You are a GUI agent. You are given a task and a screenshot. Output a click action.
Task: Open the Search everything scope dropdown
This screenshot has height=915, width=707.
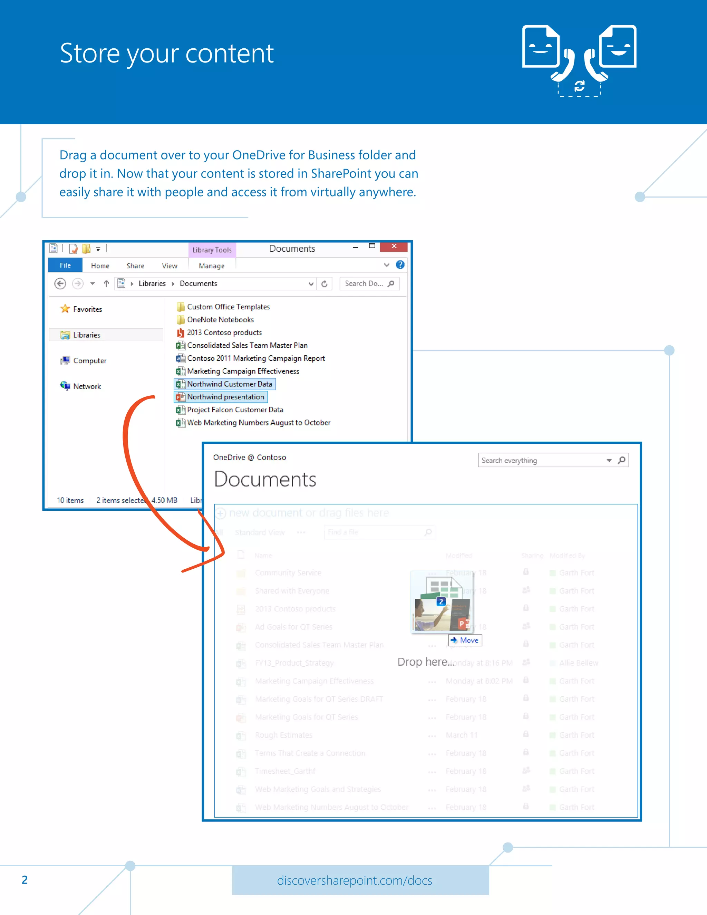[x=609, y=460]
